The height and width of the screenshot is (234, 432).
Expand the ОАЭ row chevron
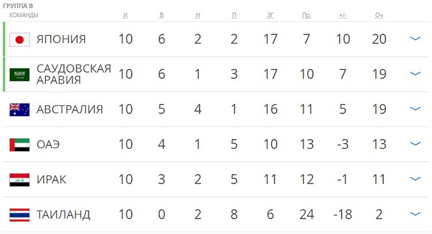(x=415, y=144)
